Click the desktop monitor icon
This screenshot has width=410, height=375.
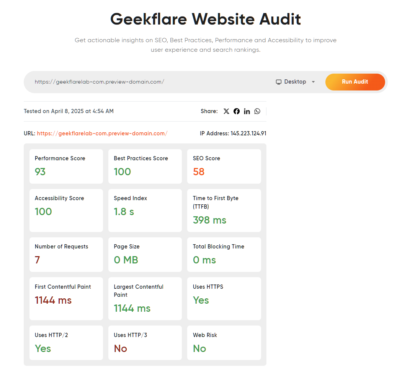point(278,82)
